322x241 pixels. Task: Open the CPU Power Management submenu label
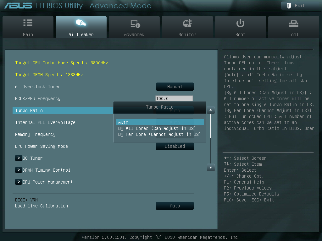48,182
